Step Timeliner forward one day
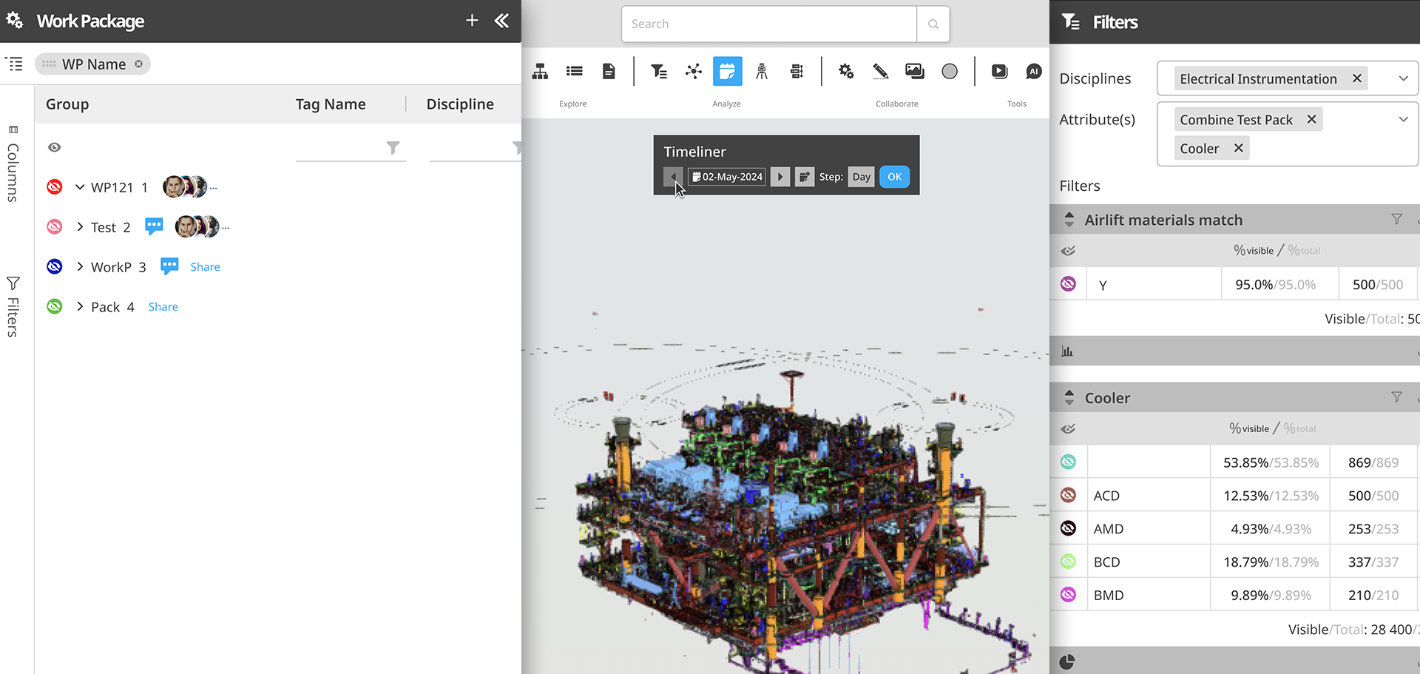This screenshot has width=1420, height=674. (780, 177)
